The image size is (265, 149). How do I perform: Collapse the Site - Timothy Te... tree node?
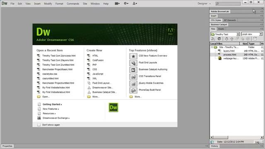click(212, 47)
